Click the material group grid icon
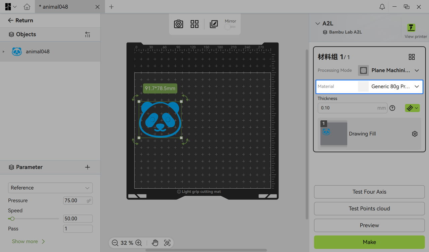Screen dimensions: 429x252 [x=412, y=57]
